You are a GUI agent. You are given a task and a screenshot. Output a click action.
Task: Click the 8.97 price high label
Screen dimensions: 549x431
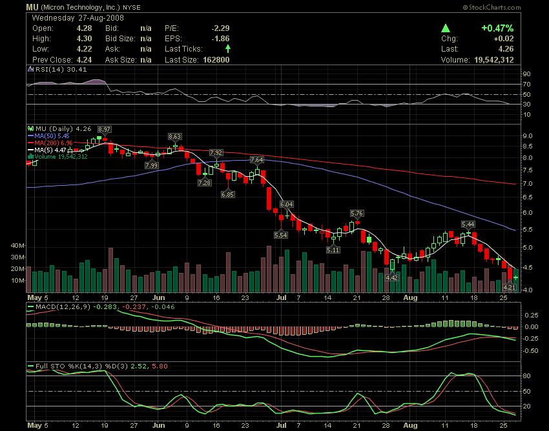[x=105, y=130]
